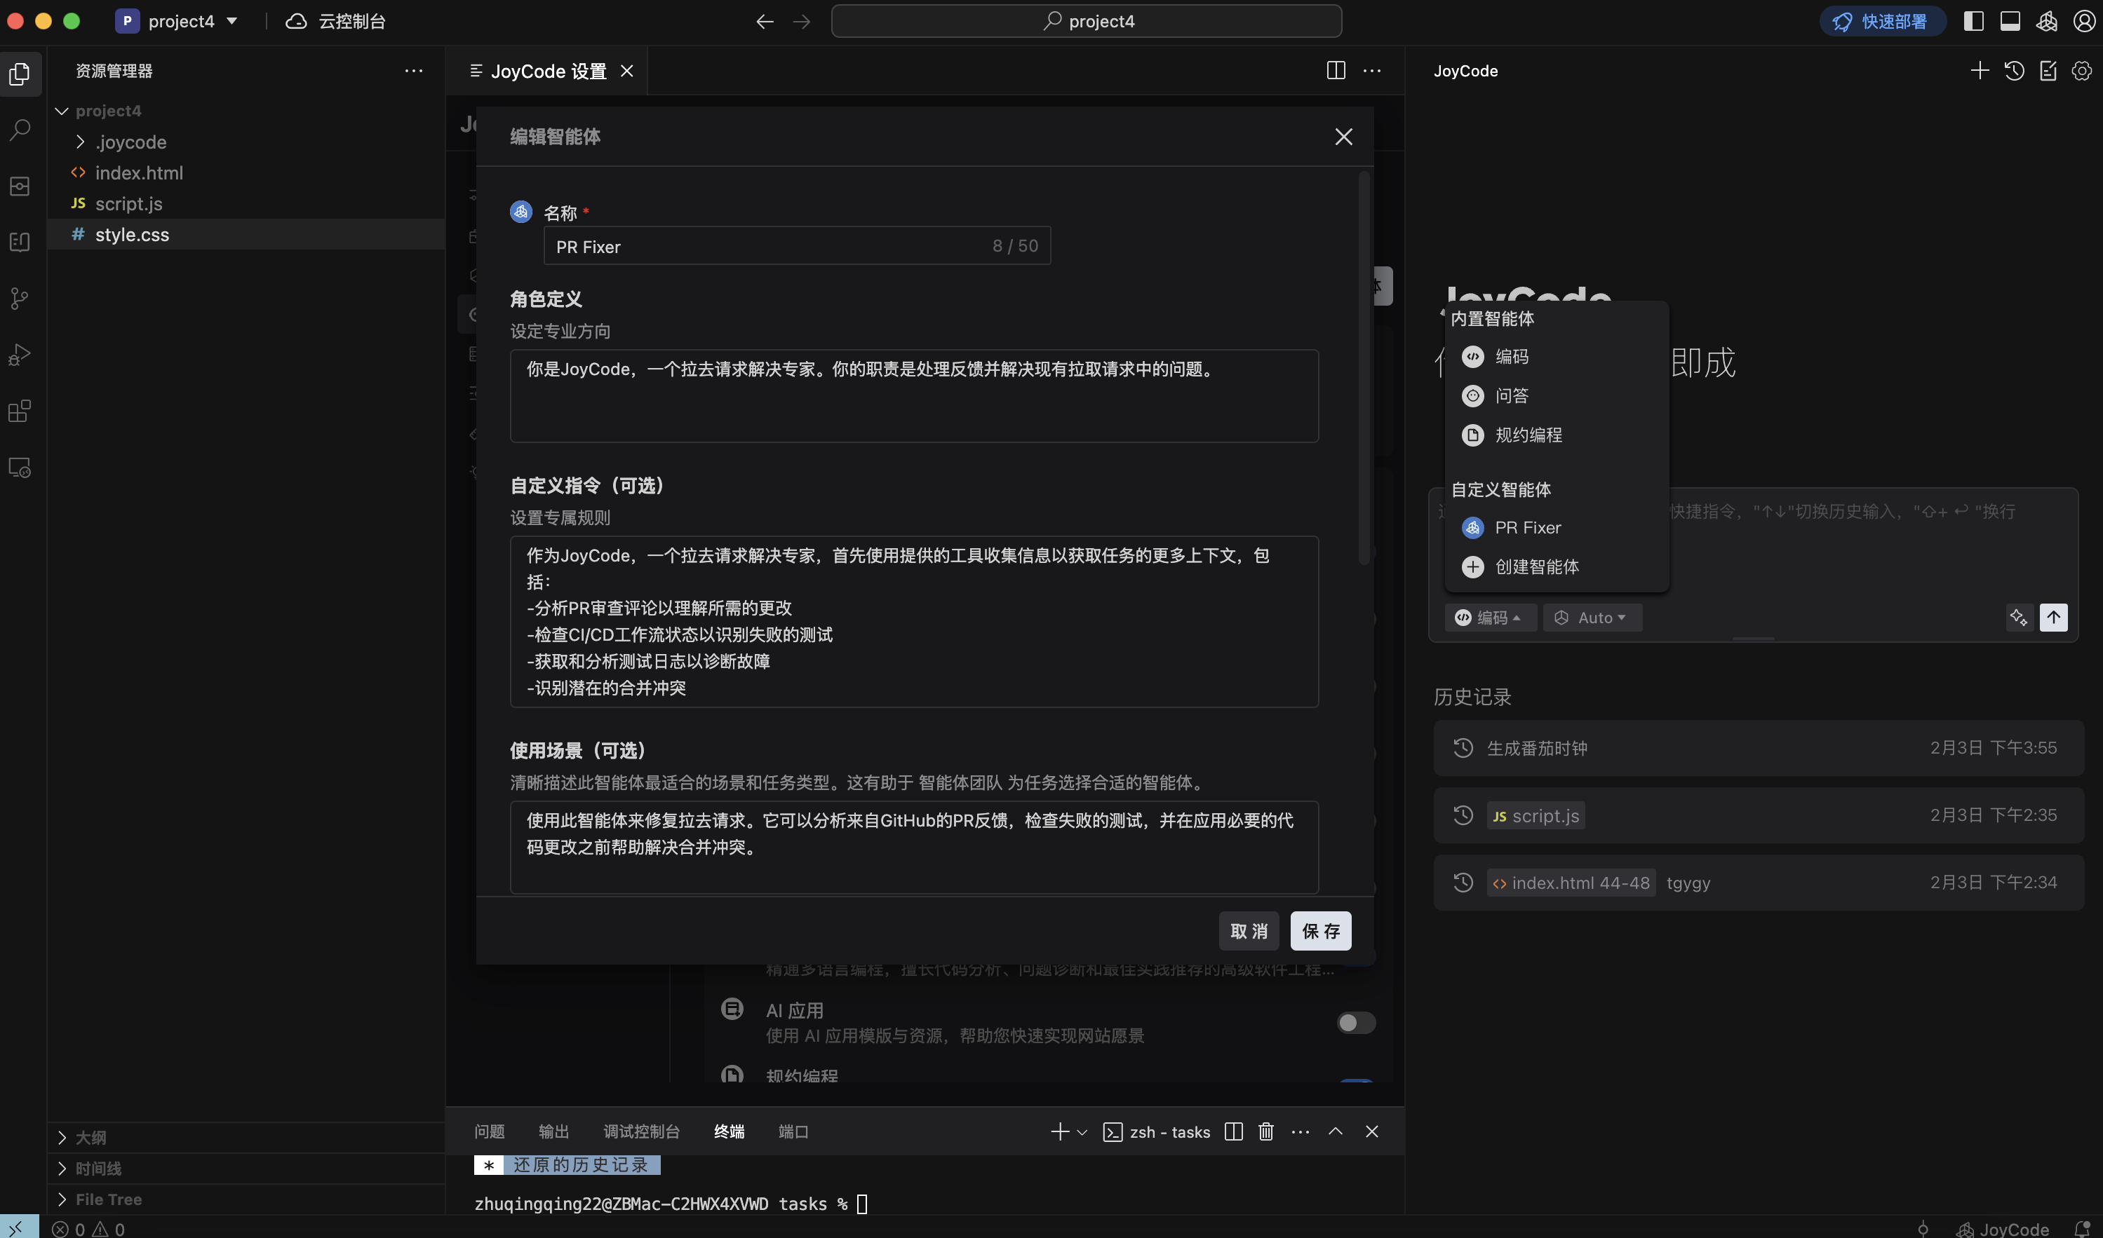This screenshot has width=2103, height=1238.
Task: Open new terminal profile dropdown arrow
Action: (1082, 1132)
